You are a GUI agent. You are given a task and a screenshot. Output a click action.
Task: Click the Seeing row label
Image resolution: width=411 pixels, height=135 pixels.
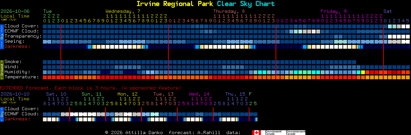point(14,41)
